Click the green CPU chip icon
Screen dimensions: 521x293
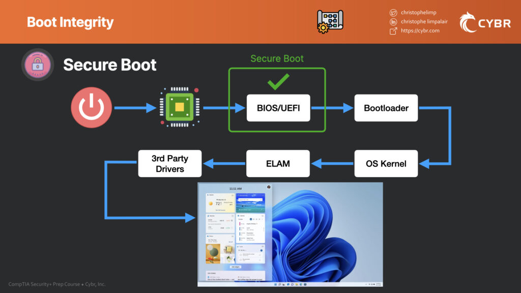point(180,107)
